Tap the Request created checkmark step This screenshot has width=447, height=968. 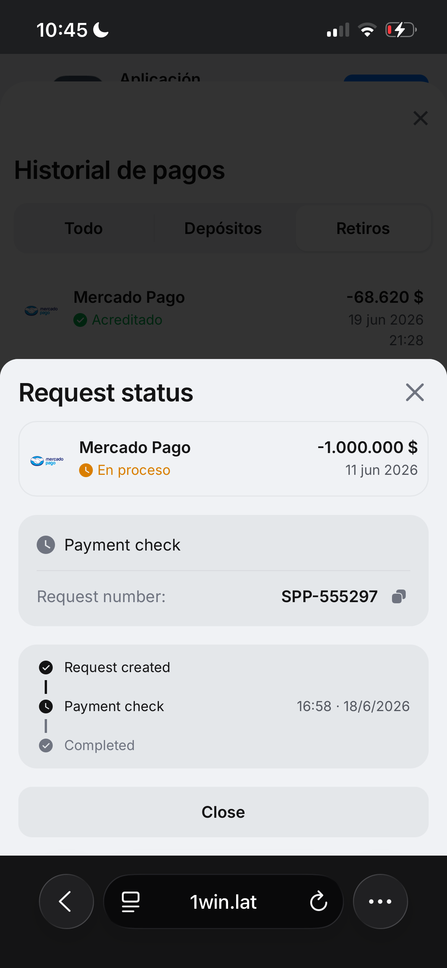point(46,668)
